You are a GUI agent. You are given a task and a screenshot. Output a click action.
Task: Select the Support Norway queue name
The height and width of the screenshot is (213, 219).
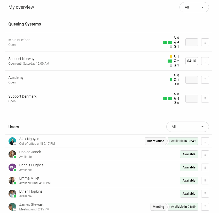pos(21,59)
